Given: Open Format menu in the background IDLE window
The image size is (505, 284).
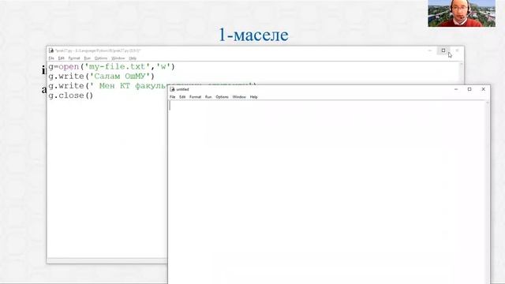Looking at the screenshot, I should point(74,58).
